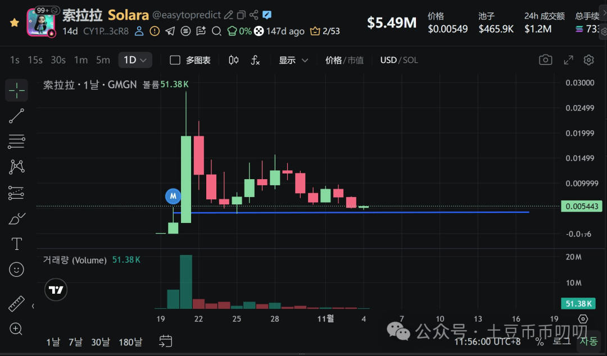Select the brush drawing tool
The image size is (607, 356).
point(16,218)
